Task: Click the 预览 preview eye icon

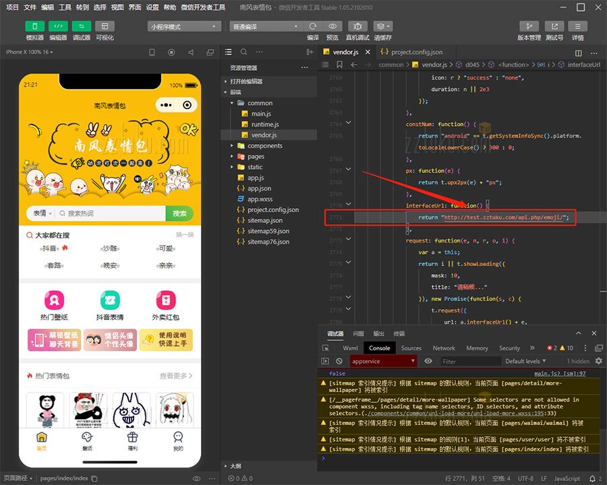Action: [333, 26]
